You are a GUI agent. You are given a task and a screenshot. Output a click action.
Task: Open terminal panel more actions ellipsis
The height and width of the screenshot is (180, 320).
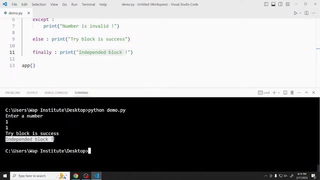point(299,92)
